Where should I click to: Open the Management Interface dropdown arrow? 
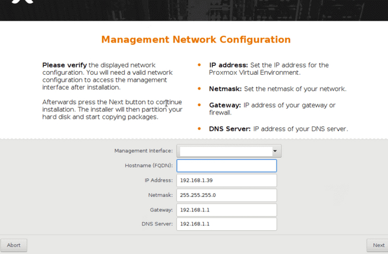click(x=275, y=151)
